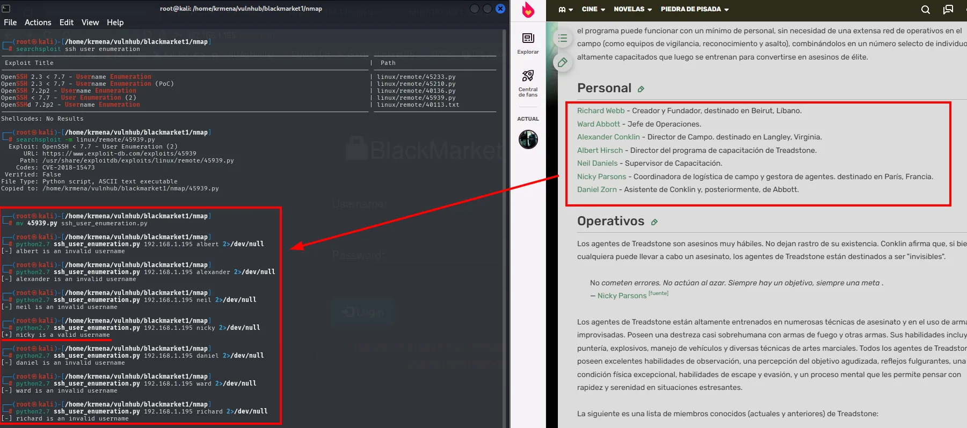Open the discussions chat bubbles icon
Screen dimensions: 967x428
948,9
